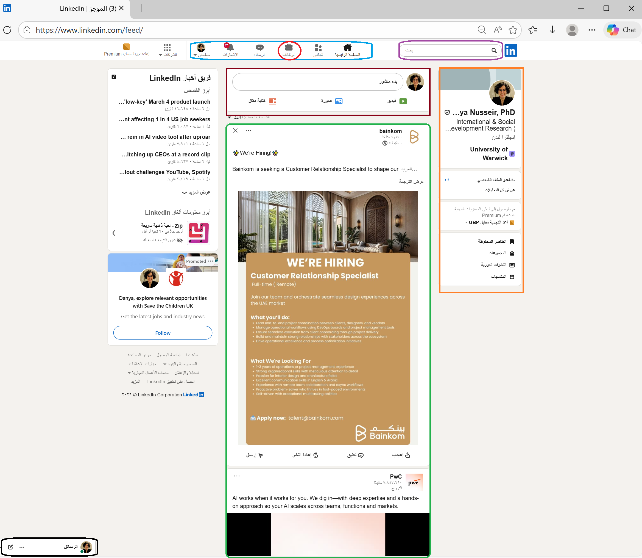Viewport: 642px width, 558px height.
Task: Open Saved items (العناصر المحفوظة) bookmark
Action: [x=496, y=242]
